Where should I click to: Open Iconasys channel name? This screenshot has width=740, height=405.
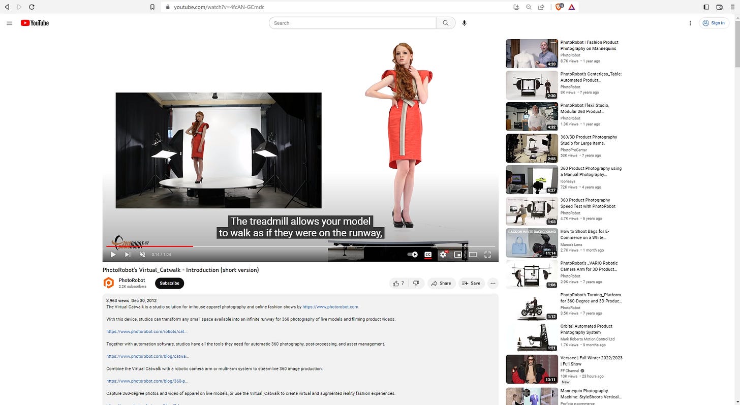click(x=568, y=181)
